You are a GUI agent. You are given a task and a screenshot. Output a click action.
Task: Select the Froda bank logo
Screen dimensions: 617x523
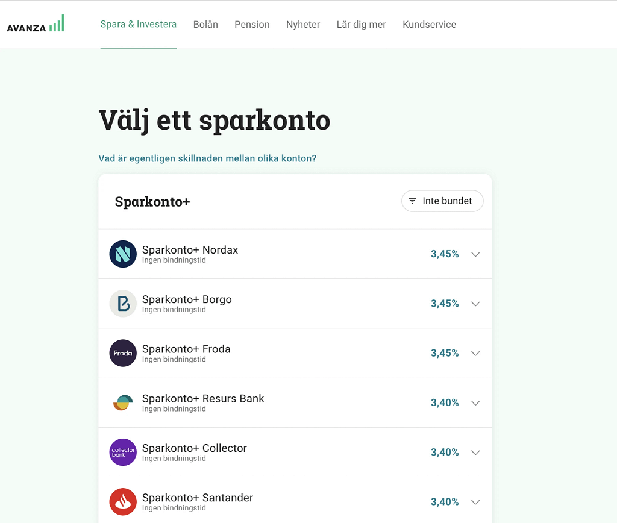[x=122, y=353]
